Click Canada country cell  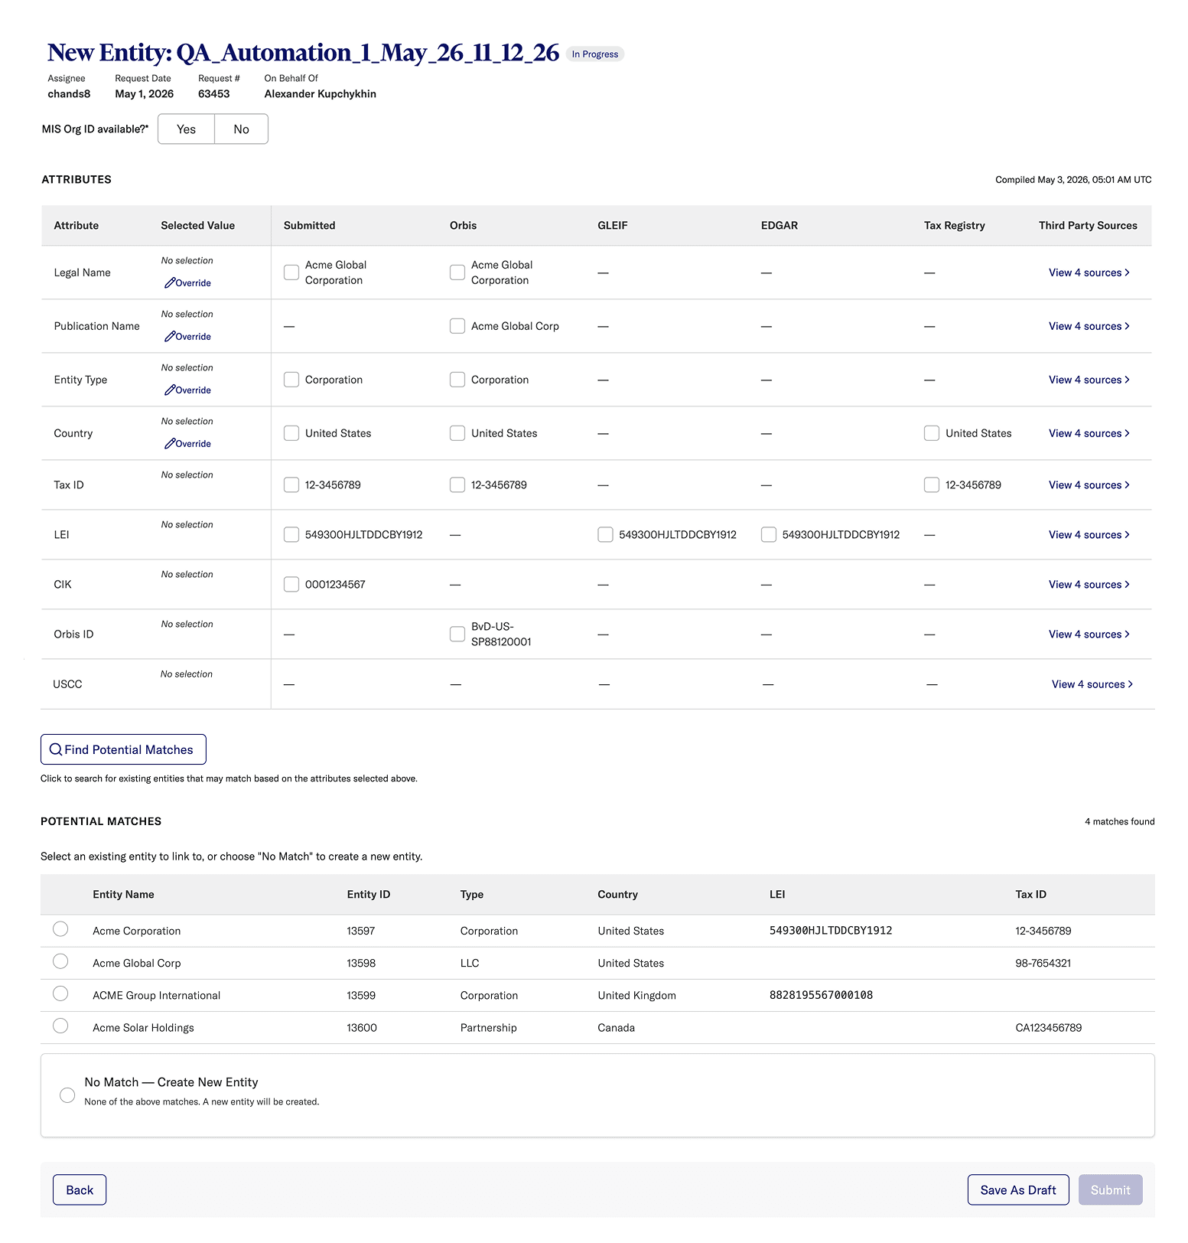[x=616, y=1027]
